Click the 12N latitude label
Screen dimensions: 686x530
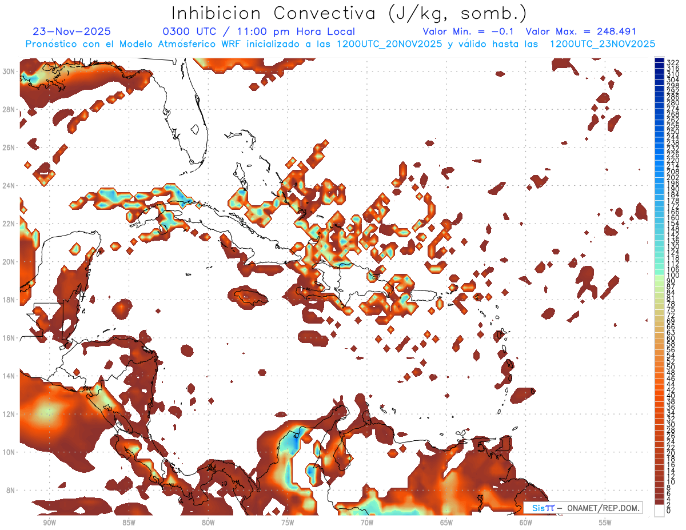10,414
